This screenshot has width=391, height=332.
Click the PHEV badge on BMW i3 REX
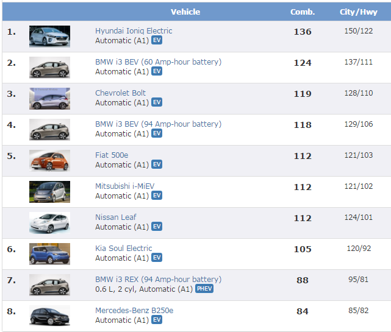[x=204, y=289]
